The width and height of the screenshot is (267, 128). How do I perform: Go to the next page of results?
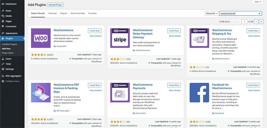(256, 22)
